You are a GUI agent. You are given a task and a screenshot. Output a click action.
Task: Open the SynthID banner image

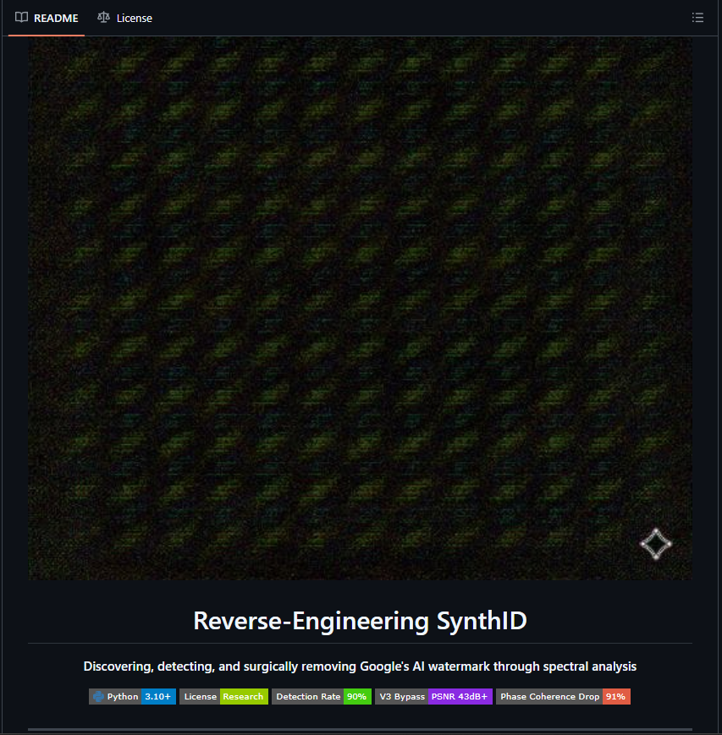pos(361,309)
